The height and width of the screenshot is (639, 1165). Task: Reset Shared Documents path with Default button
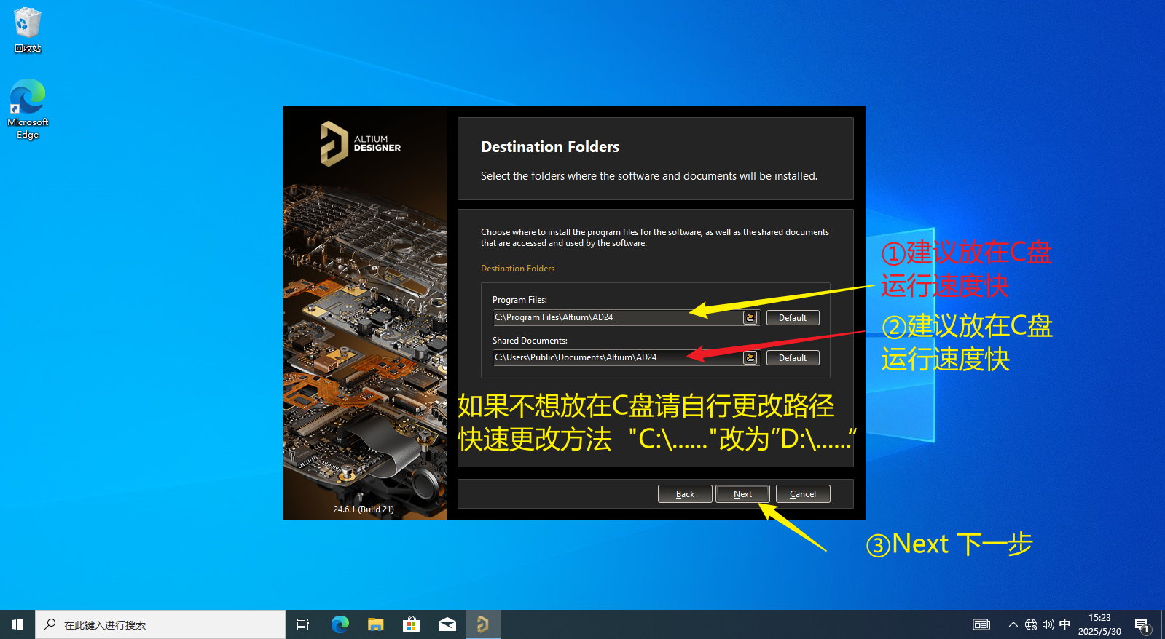pos(793,358)
